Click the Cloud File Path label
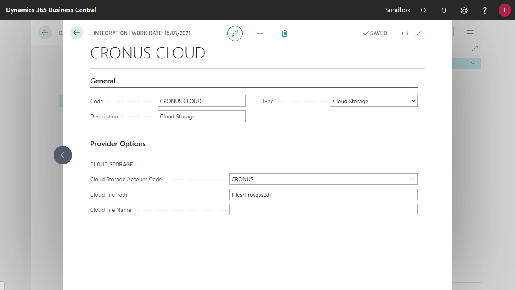The width and height of the screenshot is (515, 290). click(x=109, y=195)
